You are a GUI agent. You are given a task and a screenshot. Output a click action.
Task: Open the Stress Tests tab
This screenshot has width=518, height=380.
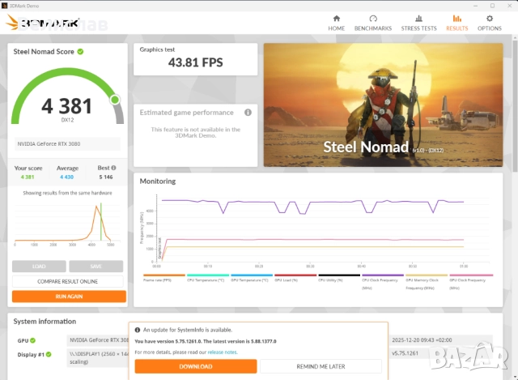point(418,23)
